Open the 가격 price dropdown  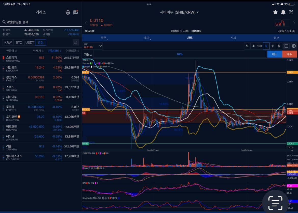tap(93, 46)
